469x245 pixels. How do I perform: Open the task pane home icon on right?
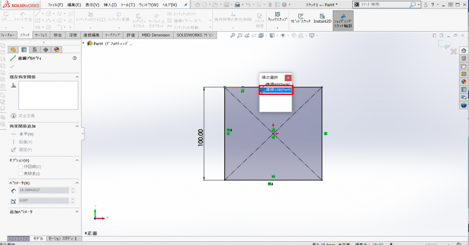pos(464,51)
